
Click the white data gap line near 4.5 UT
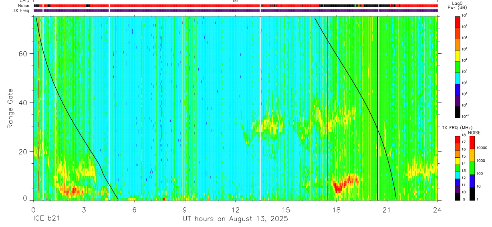[109, 108]
